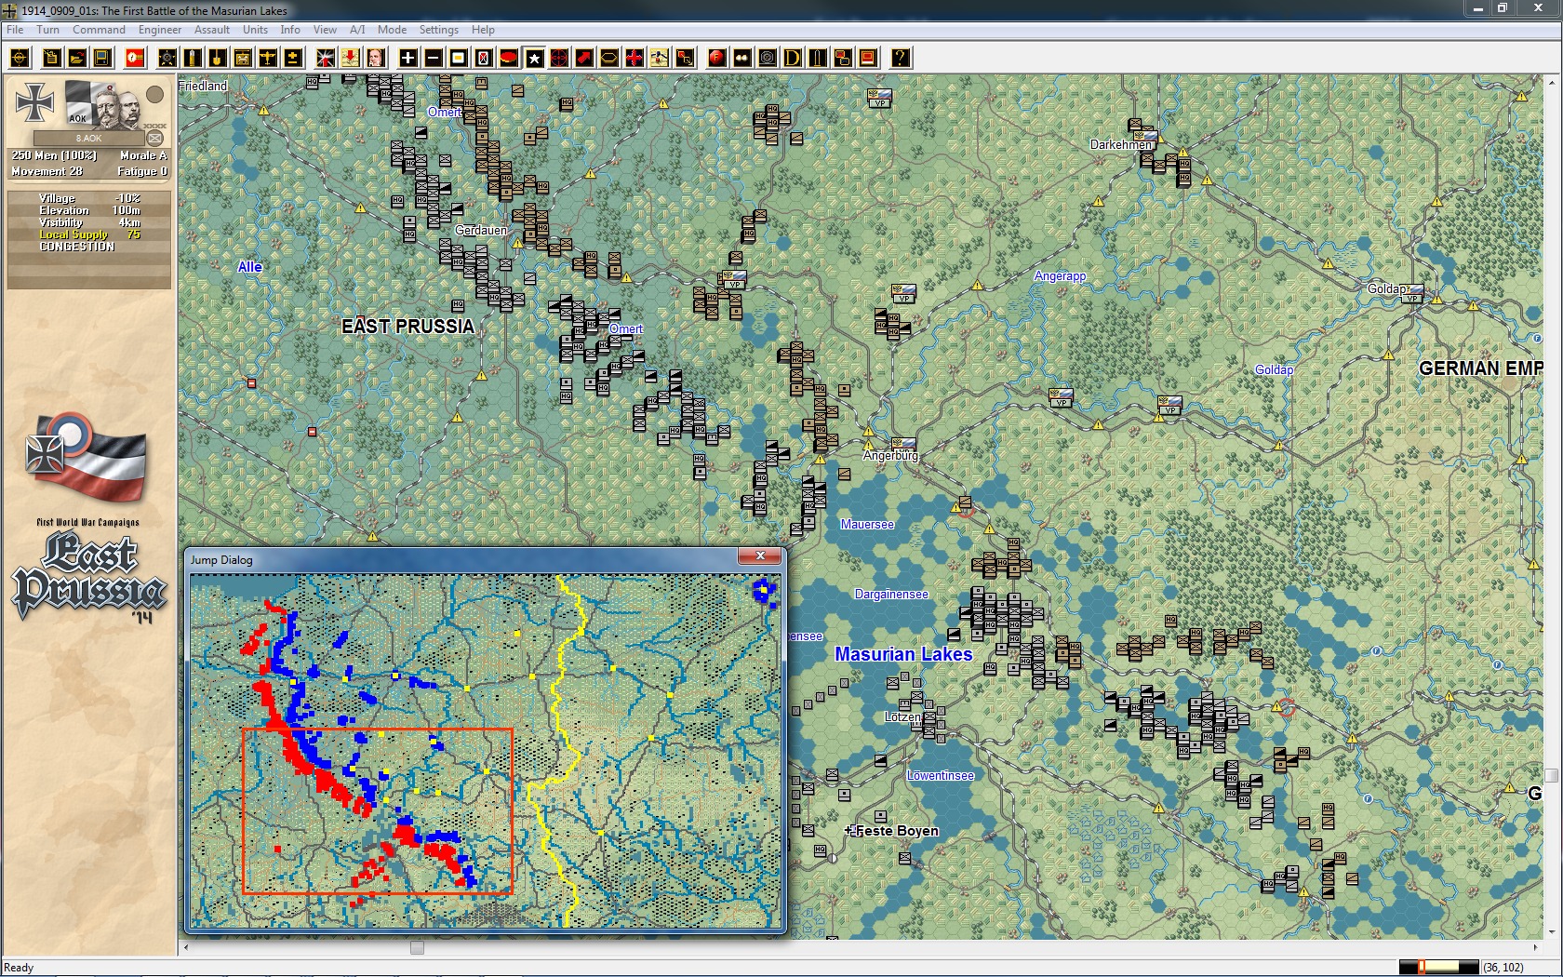Click the map with red down-arrow icon
The height and width of the screenshot is (977, 1563).
(x=351, y=58)
